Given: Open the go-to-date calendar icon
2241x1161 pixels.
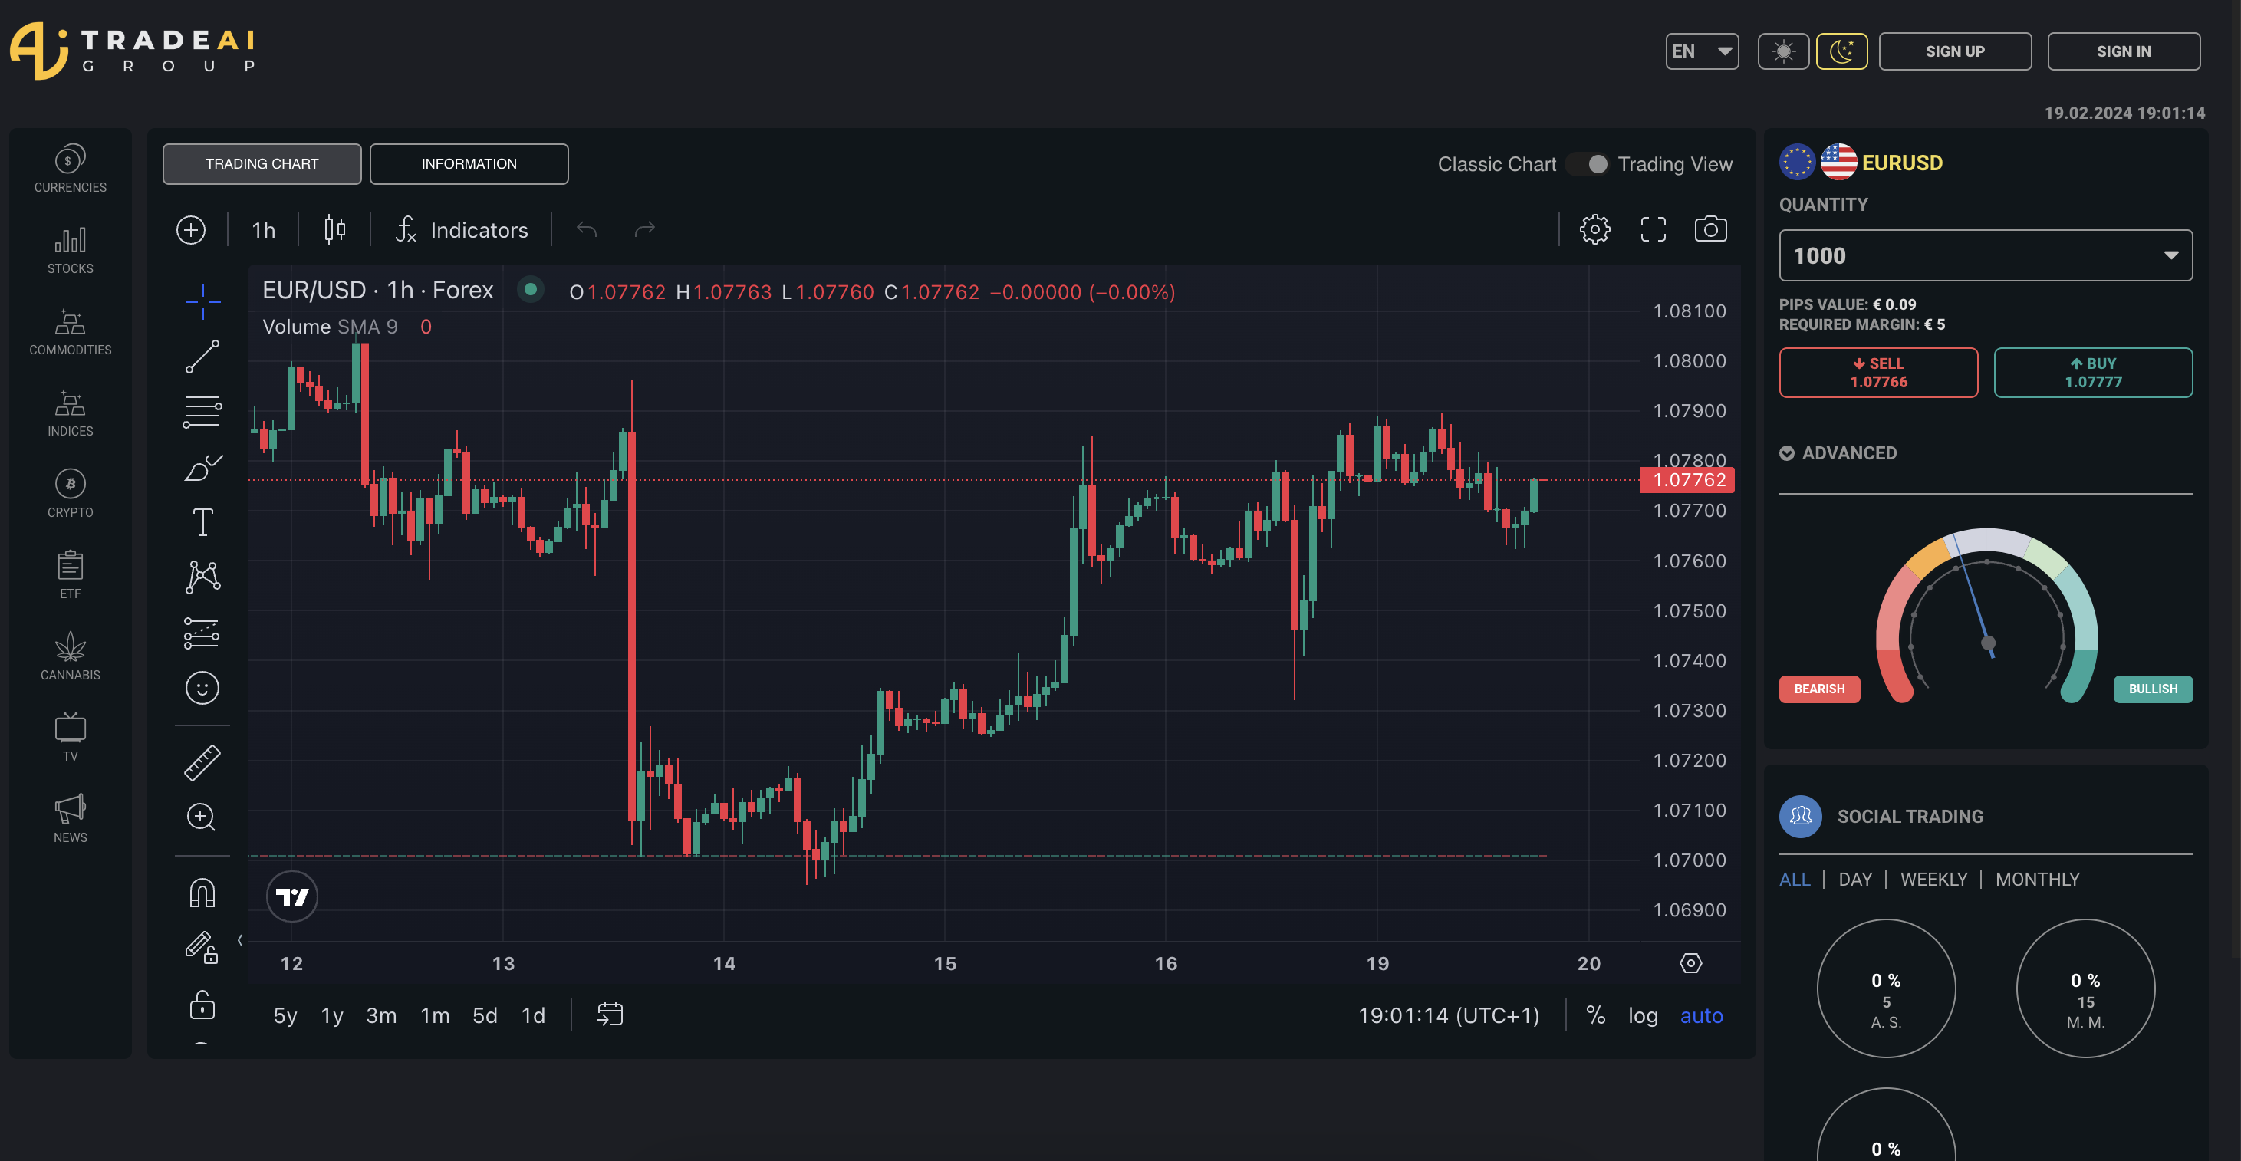Looking at the screenshot, I should coord(610,1015).
